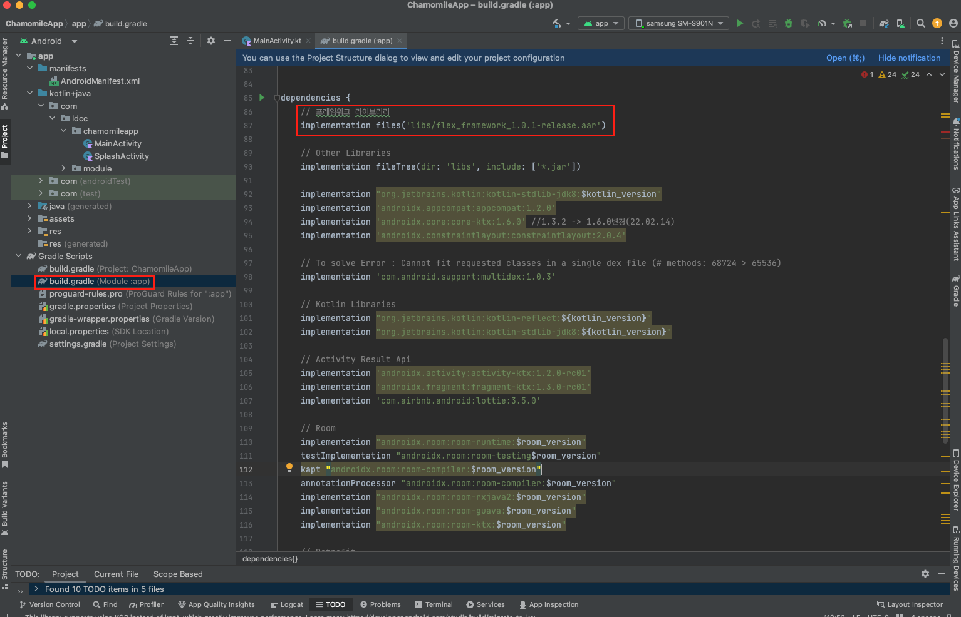Run the app with the green play button
Viewport: 961px width, 617px height.
coord(740,23)
